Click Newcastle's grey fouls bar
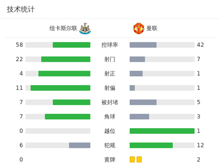This screenshot has height=168, width=220. (80, 145)
